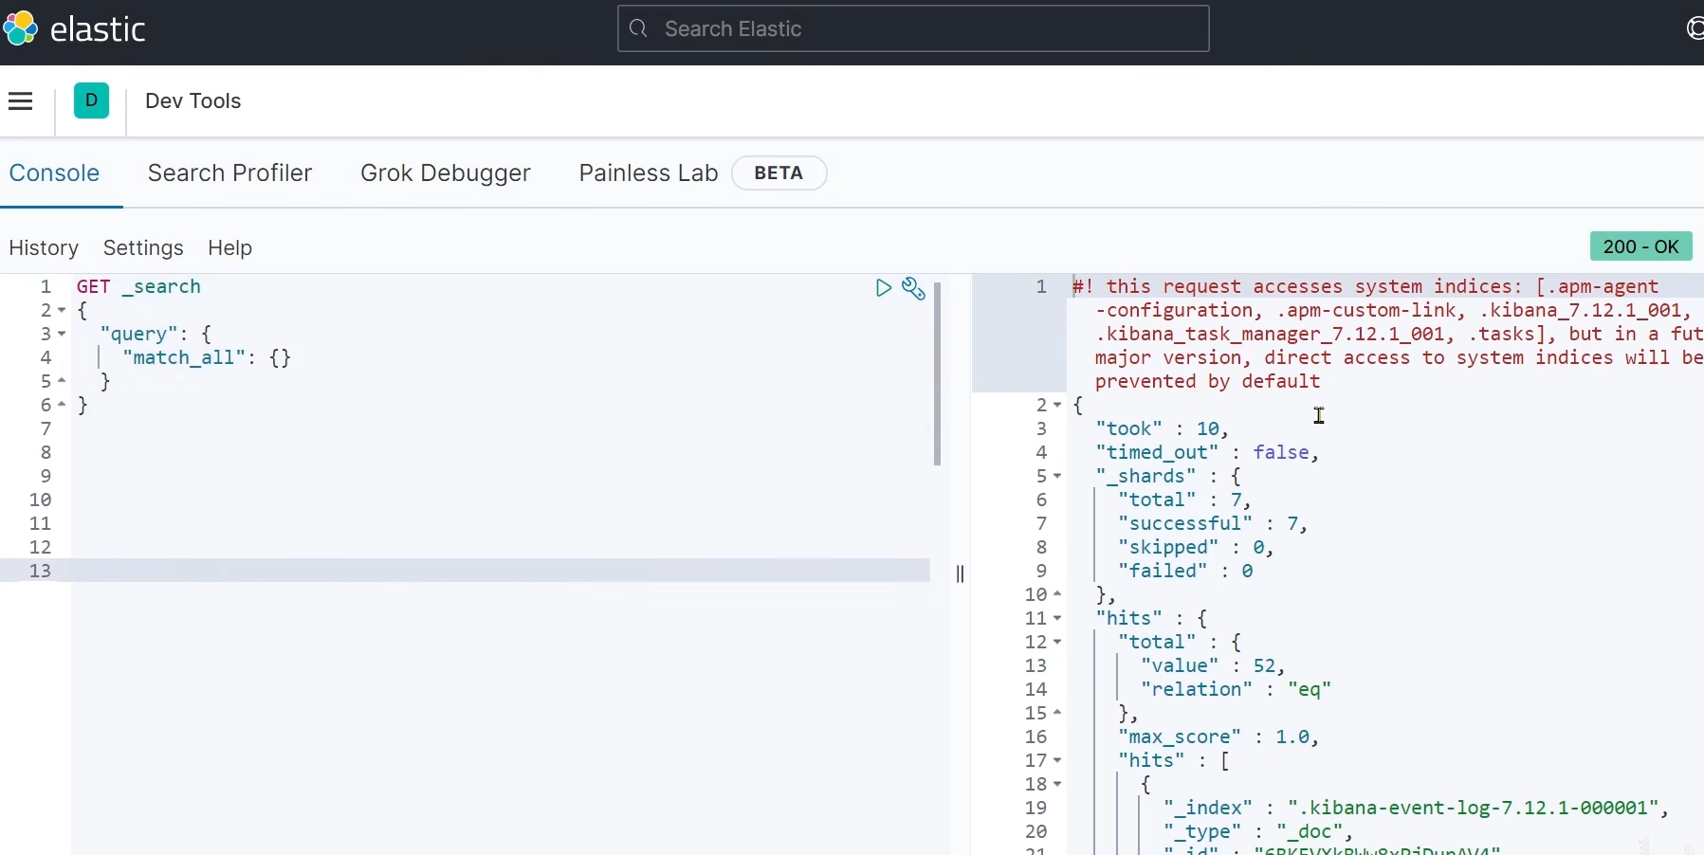The height and width of the screenshot is (855, 1704).
Task: Toggle fold marker at editor line 6
Action: click(62, 406)
